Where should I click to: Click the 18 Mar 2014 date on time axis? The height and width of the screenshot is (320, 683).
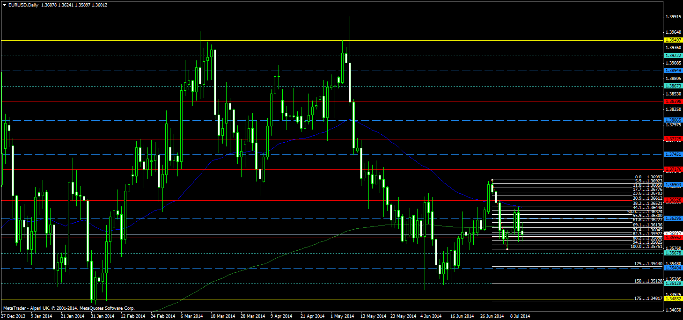pos(222,316)
